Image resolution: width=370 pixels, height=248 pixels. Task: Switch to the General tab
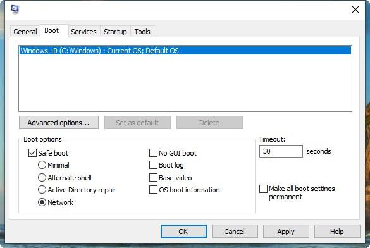(25, 32)
